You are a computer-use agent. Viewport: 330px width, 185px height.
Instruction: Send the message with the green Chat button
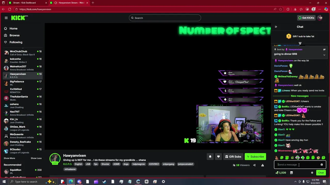point(321,173)
